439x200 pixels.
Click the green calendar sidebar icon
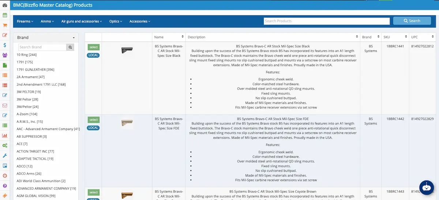(x=5, y=15)
